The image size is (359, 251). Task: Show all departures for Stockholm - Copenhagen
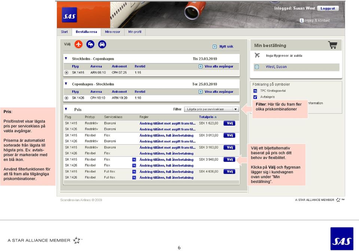[219, 66]
